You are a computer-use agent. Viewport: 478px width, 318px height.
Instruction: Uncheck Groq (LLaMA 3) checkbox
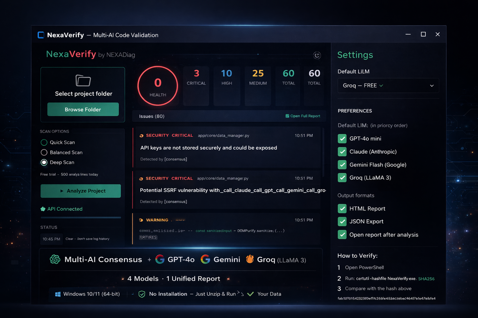pos(342,178)
